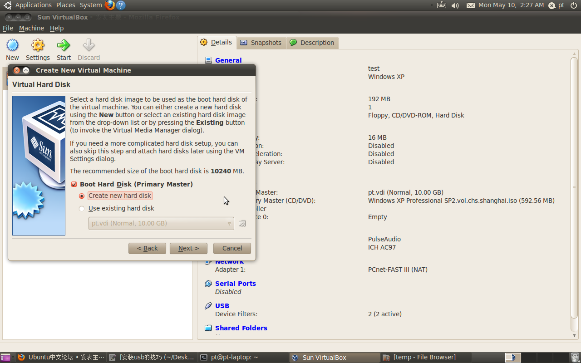Screen dimensions: 581x363
Task: Click the blue Help icon in top panel
Action: (120, 5)
